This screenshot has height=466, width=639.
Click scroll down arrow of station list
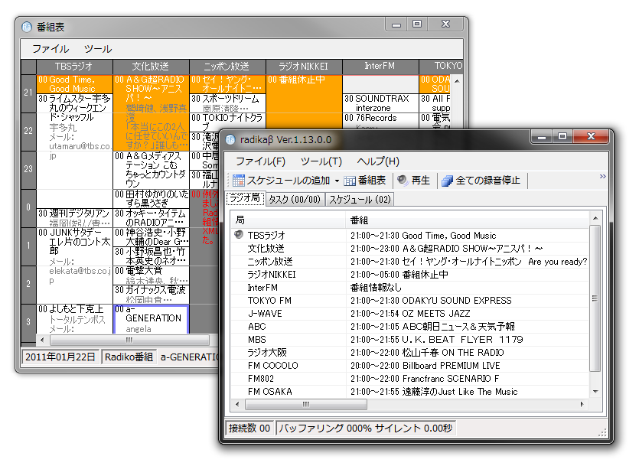[595, 392]
